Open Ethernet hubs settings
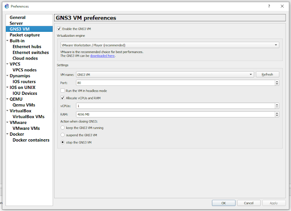This screenshot has width=291, height=211. coord(27,46)
